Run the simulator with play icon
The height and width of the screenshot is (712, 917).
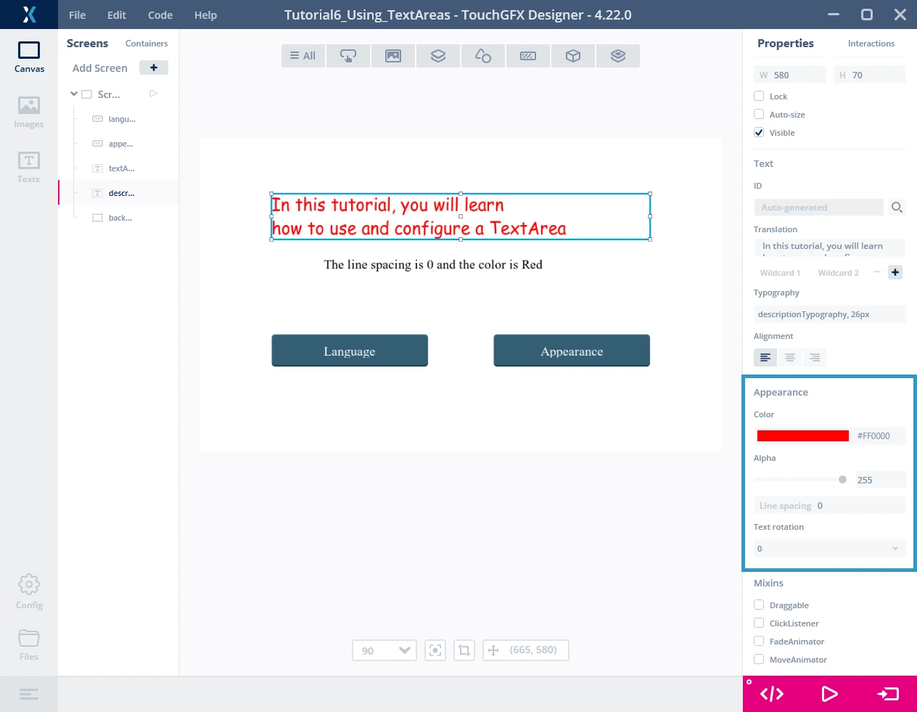click(x=829, y=694)
